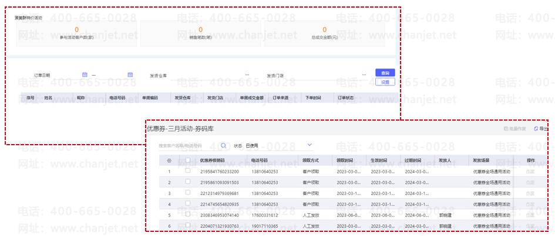Click the 单据成交金额 column header

(x=251, y=98)
